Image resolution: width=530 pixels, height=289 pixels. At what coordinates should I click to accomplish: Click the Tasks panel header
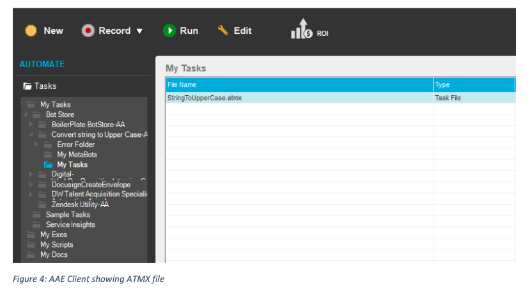(x=45, y=86)
